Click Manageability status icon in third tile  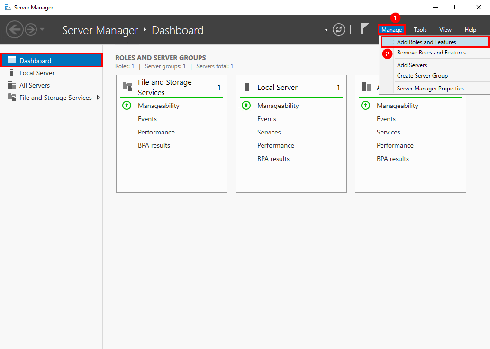tap(365, 106)
